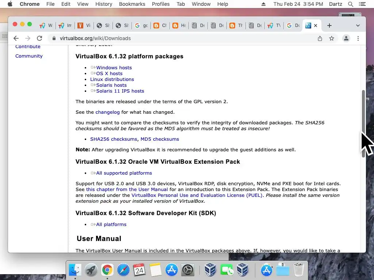Open the Community sidebar link
Image resolution: width=374 pixels, height=280 pixels.
pyautogui.click(x=29, y=56)
